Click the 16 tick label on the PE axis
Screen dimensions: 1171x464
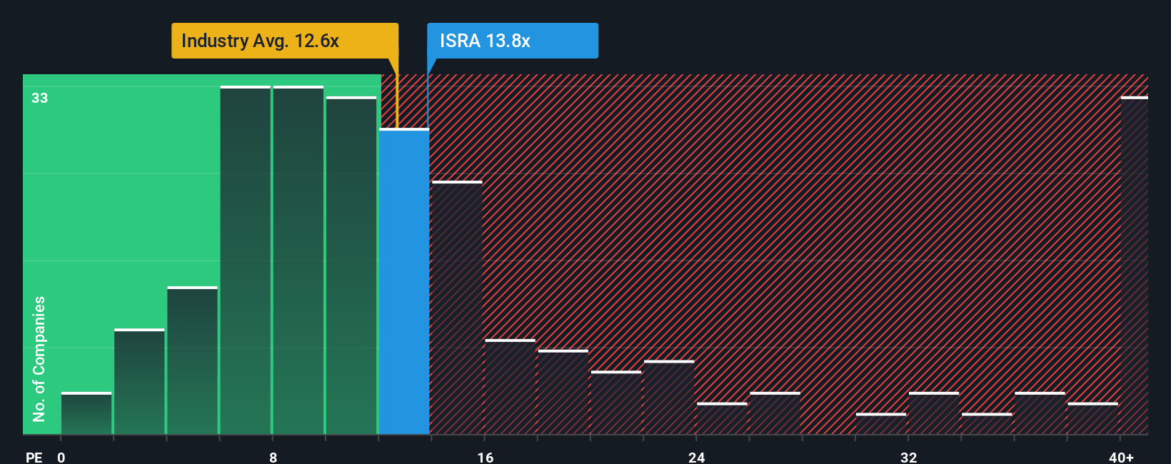click(x=486, y=457)
